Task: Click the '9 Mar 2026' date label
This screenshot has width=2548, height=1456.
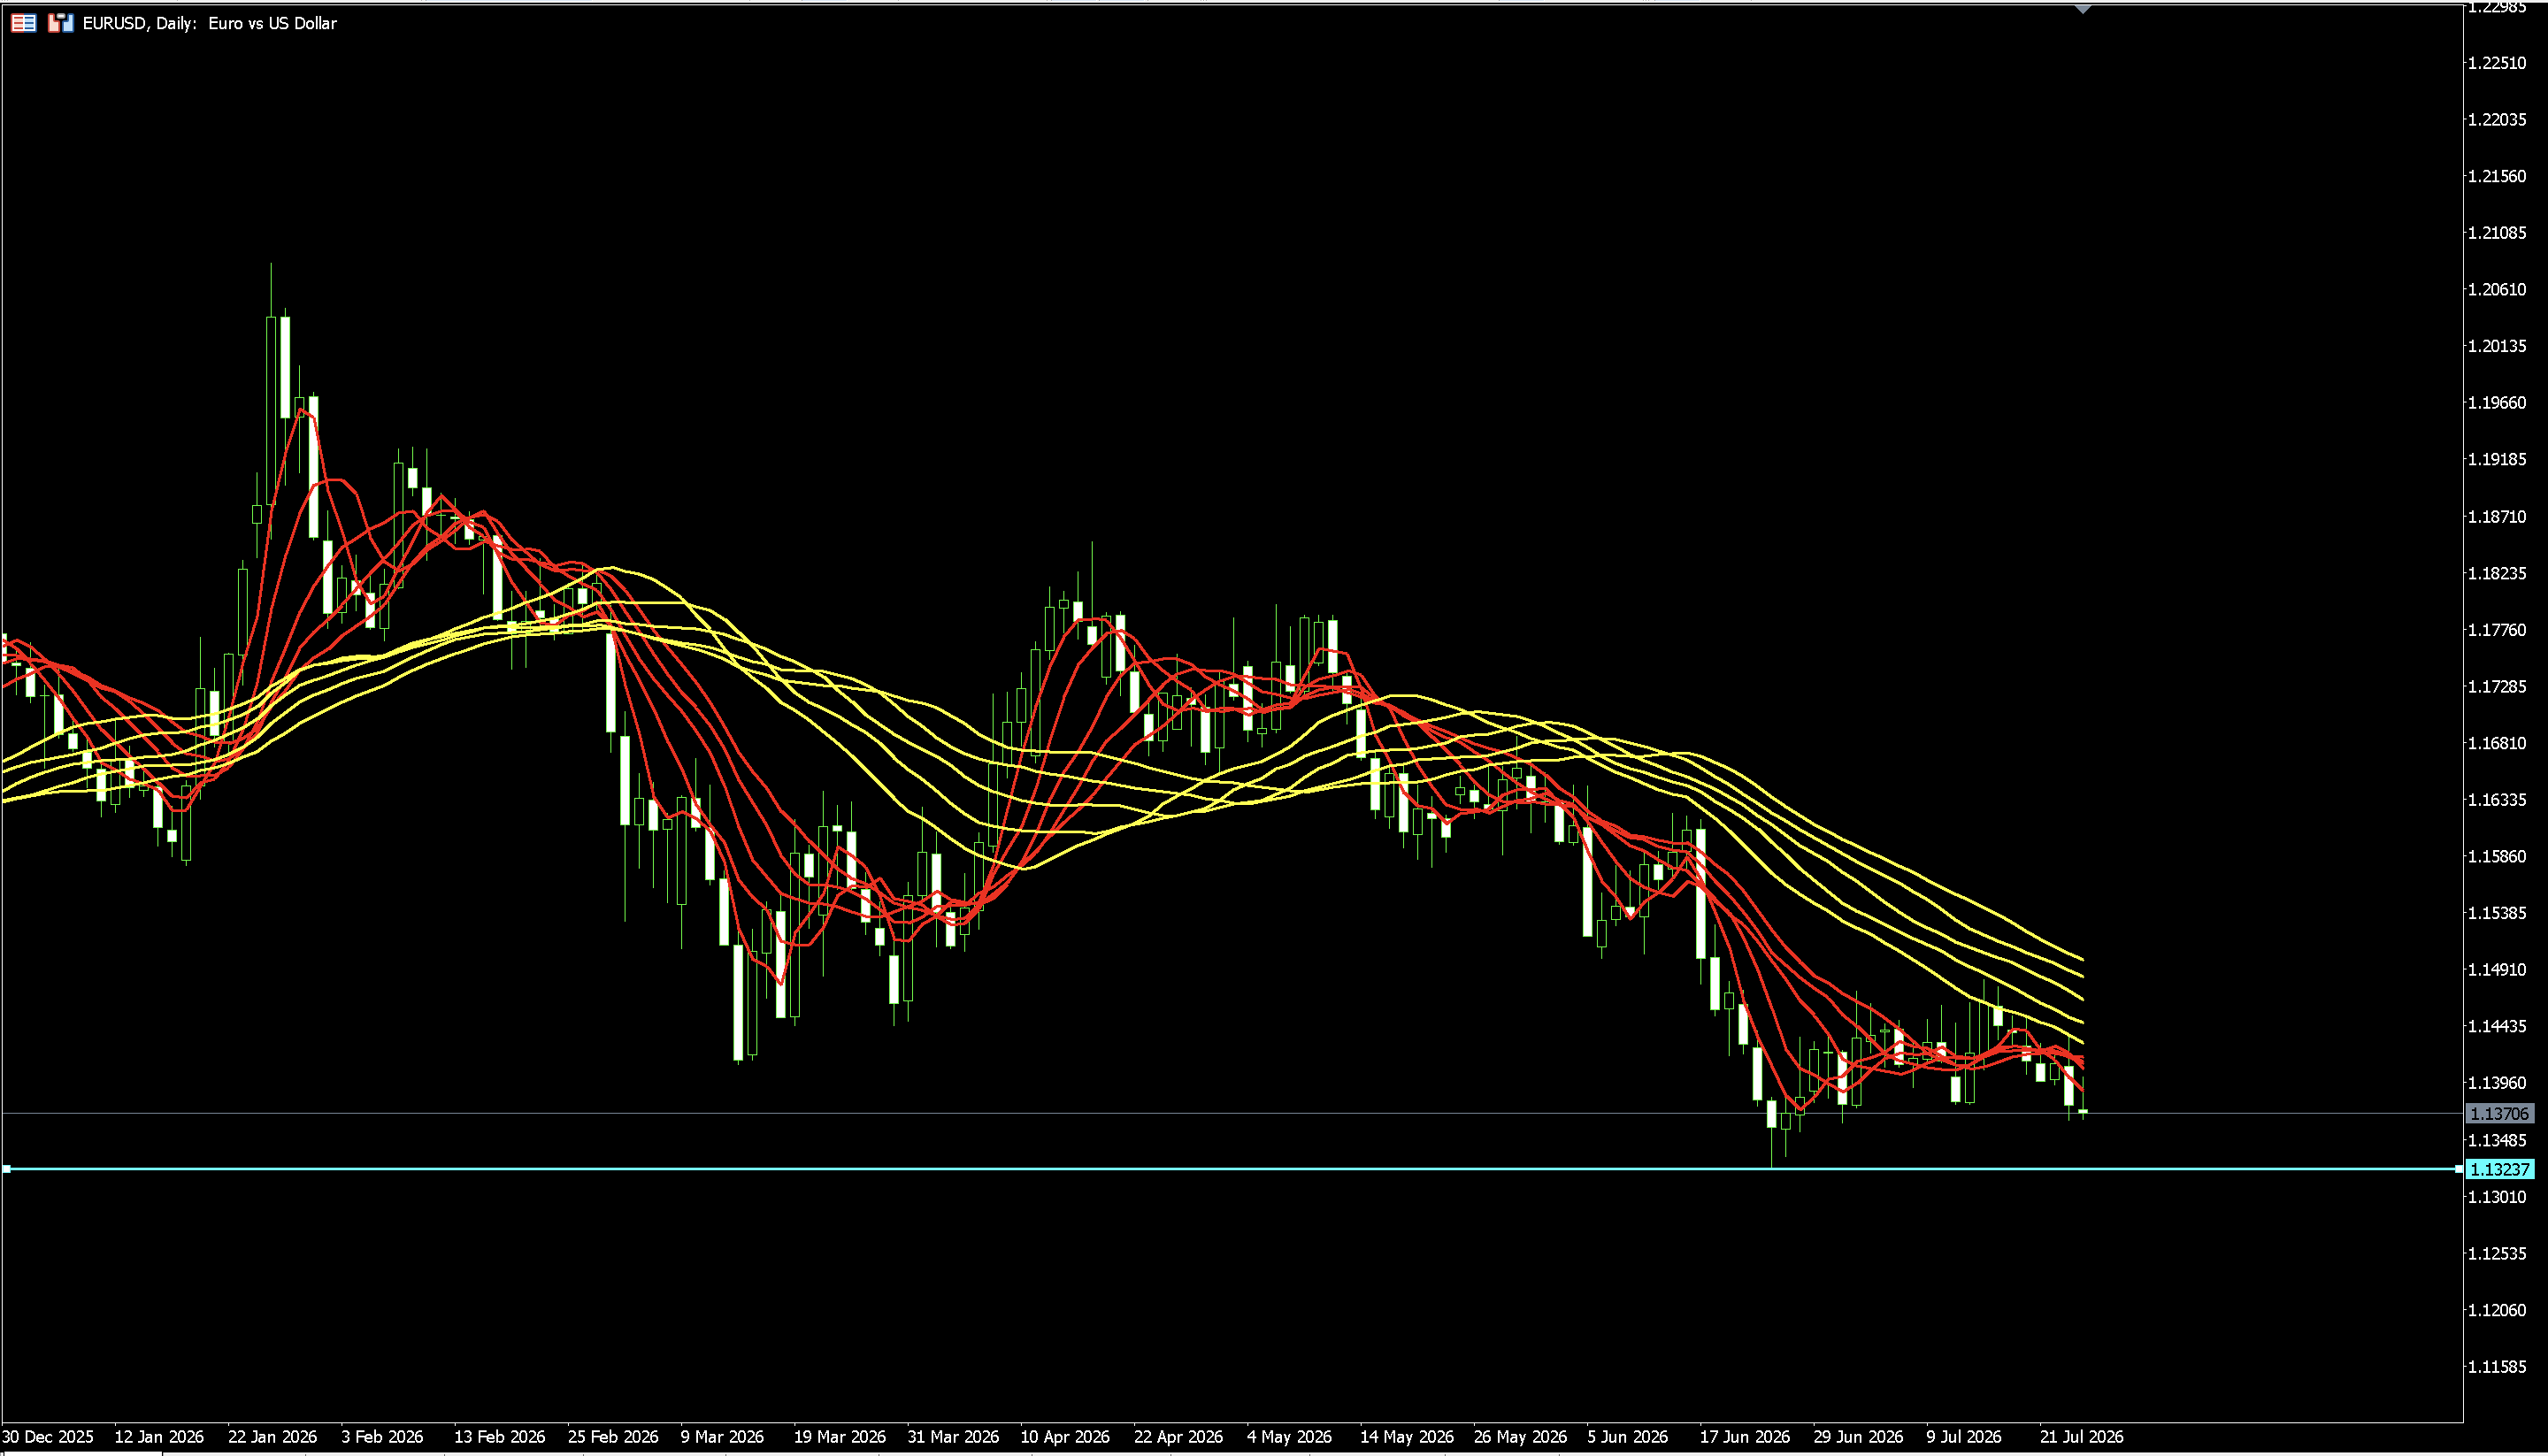Action: [722, 1437]
